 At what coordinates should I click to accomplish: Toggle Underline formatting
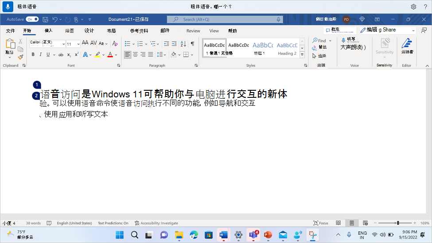[48, 54]
